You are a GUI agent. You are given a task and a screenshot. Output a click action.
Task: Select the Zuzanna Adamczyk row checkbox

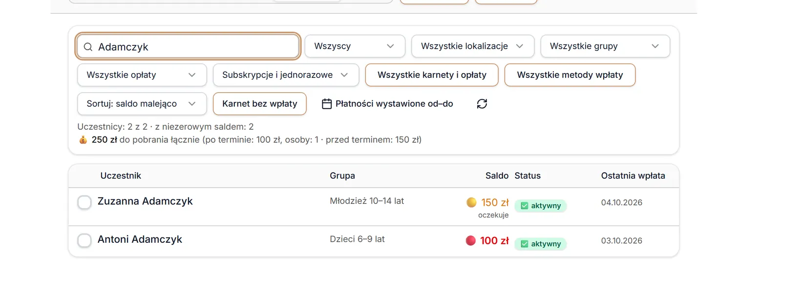(x=84, y=202)
